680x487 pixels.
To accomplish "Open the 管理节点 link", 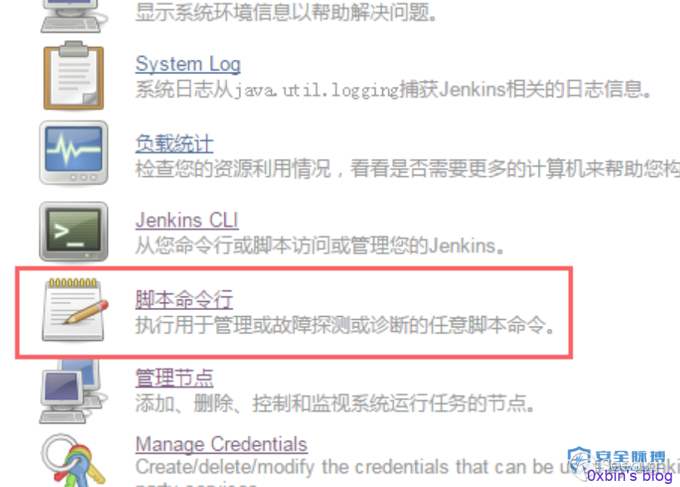I will (x=174, y=377).
